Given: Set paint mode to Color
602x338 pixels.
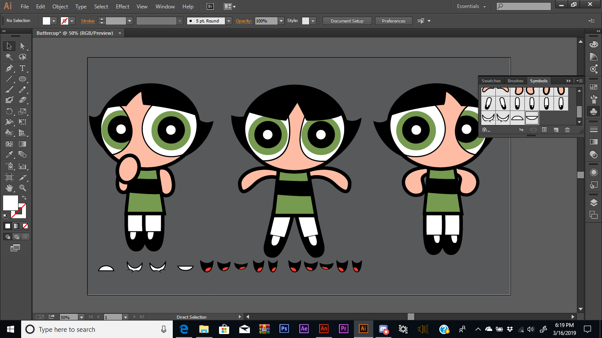Looking at the screenshot, I should coord(7,226).
